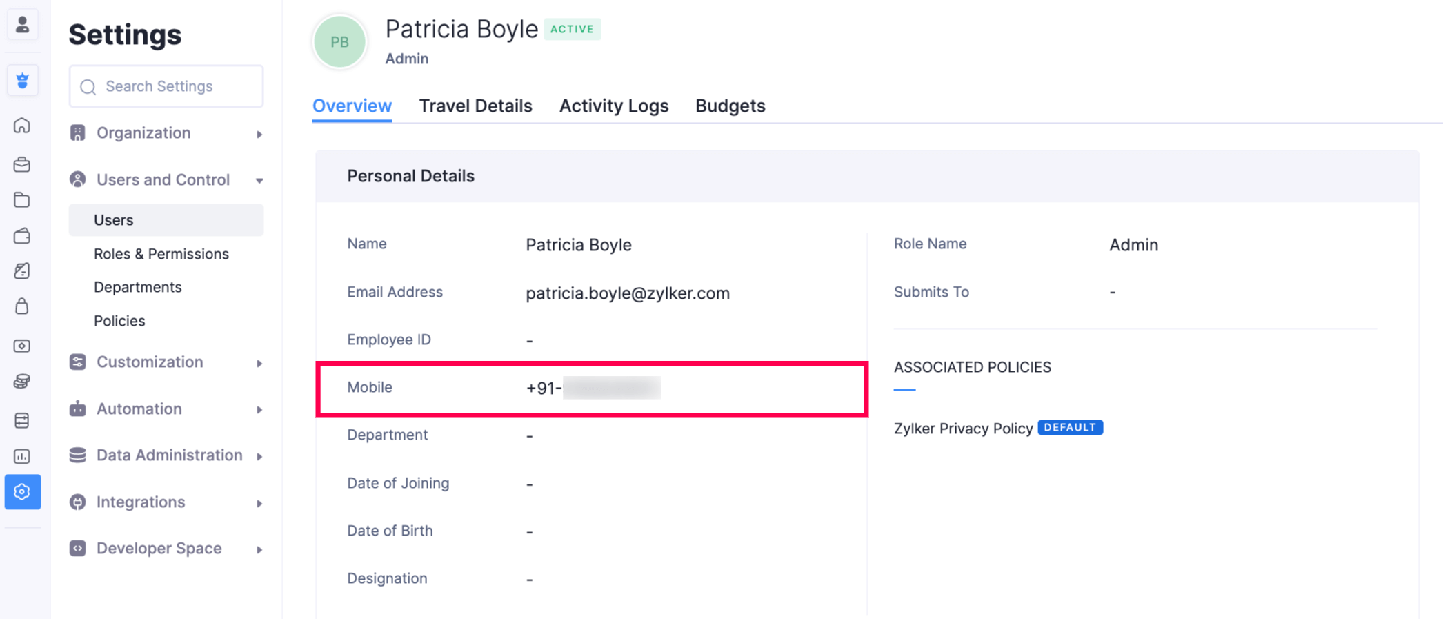The height and width of the screenshot is (619, 1443).
Task: Click the shopping bag icon in left rail
Action: coord(22,306)
